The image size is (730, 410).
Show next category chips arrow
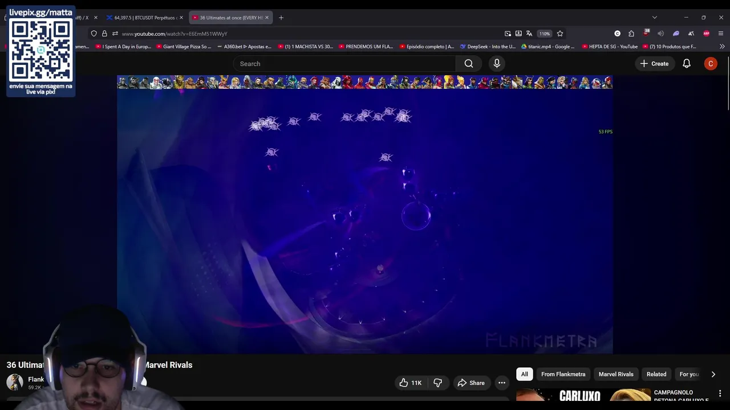pos(713,374)
